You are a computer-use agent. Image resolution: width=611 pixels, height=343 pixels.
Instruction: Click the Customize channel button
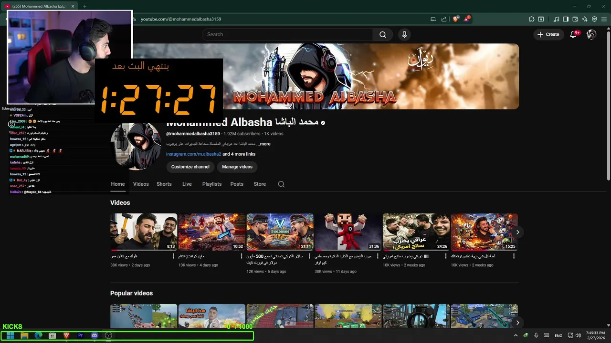(x=190, y=167)
